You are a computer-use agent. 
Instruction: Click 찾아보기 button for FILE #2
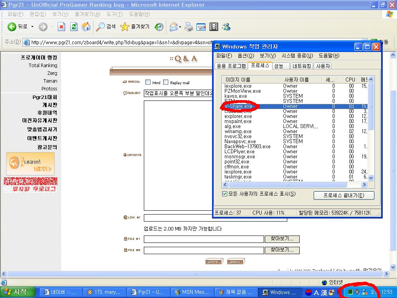(x=282, y=250)
